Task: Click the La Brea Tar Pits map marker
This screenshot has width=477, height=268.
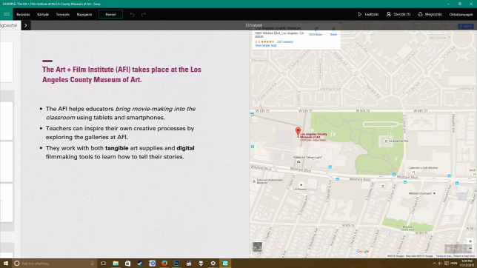Action: coord(386,141)
